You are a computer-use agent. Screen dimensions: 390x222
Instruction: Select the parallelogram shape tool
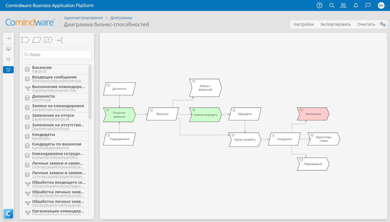(x=36, y=40)
